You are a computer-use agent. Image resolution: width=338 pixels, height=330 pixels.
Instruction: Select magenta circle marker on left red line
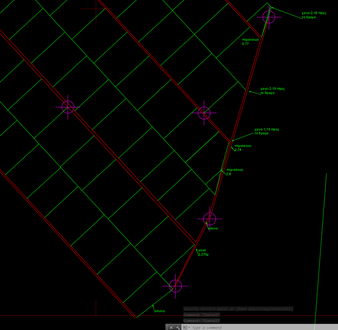click(x=68, y=107)
